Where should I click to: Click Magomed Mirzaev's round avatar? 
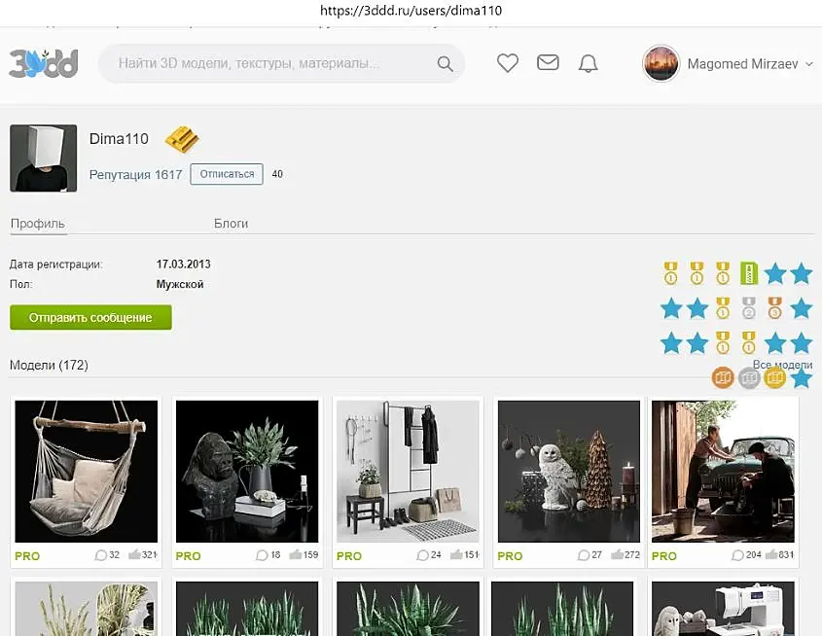[x=661, y=63]
